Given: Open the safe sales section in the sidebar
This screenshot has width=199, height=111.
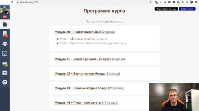Looking at the screenshot, I should (5, 73).
